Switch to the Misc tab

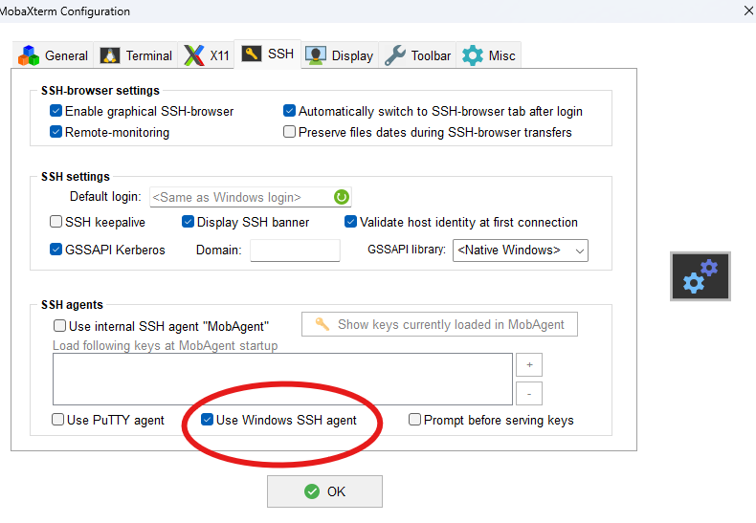pos(488,55)
